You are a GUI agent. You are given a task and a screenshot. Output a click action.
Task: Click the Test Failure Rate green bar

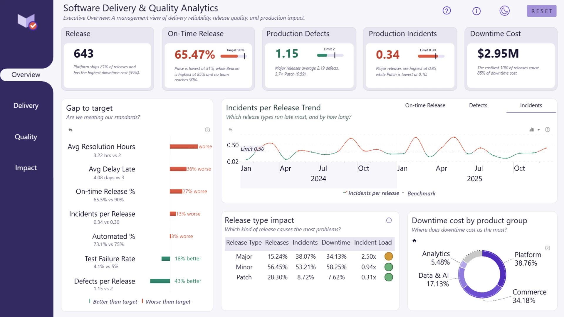pos(166,259)
